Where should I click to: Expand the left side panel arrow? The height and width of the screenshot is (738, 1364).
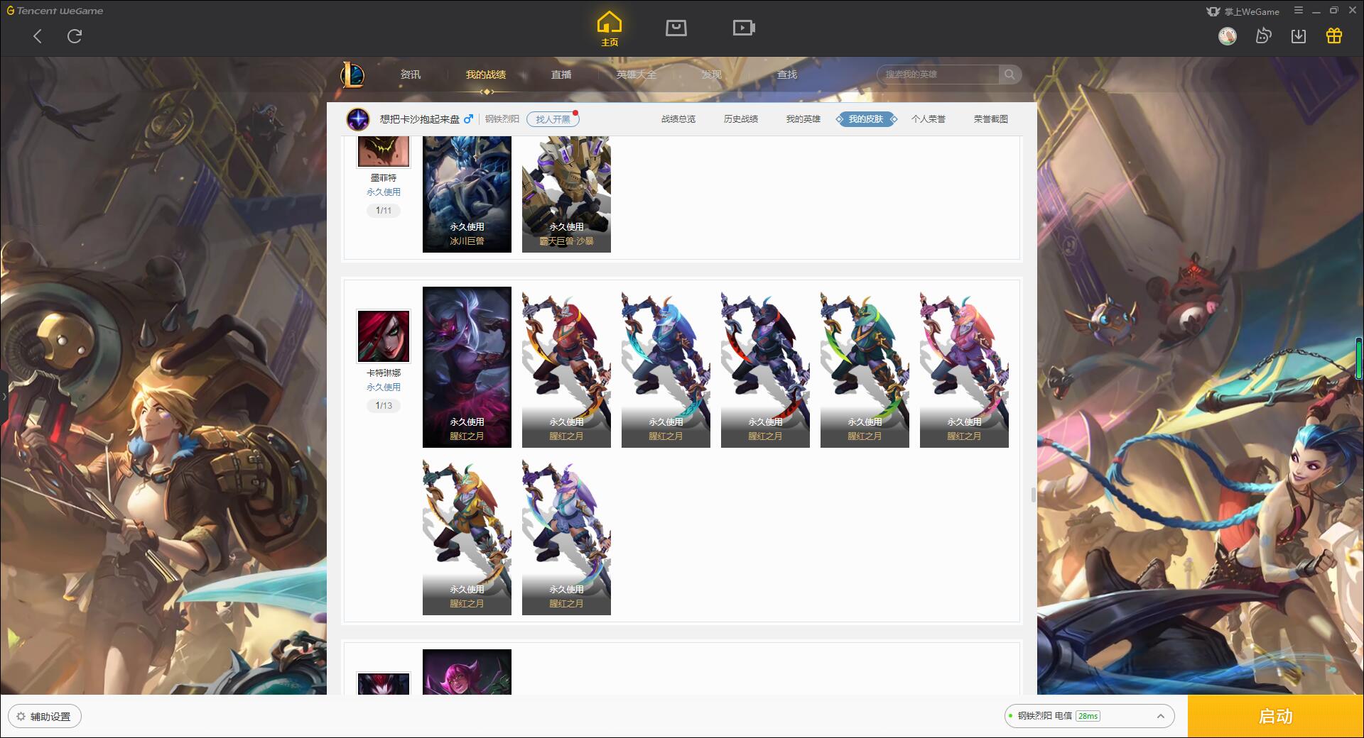[4, 396]
